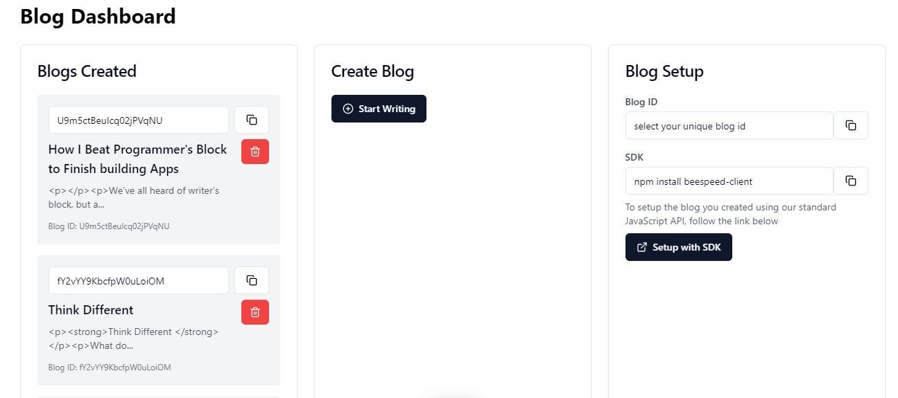898x398 pixels.
Task: Delete the Programmer's Block blog post
Action: click(x=255, y=152)
